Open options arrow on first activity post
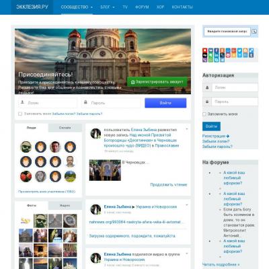269x269 pixels. [x=187, y=129]
